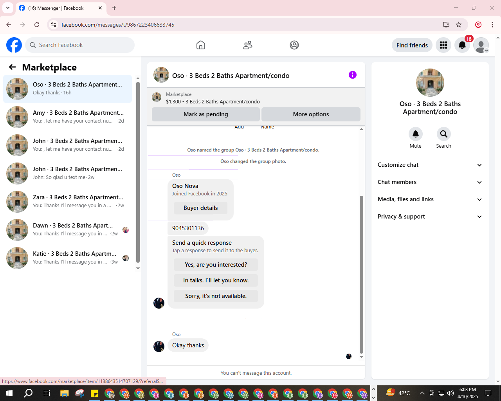Select the Amy conversation
Screen dimensions: 501x401
point(67,117)
